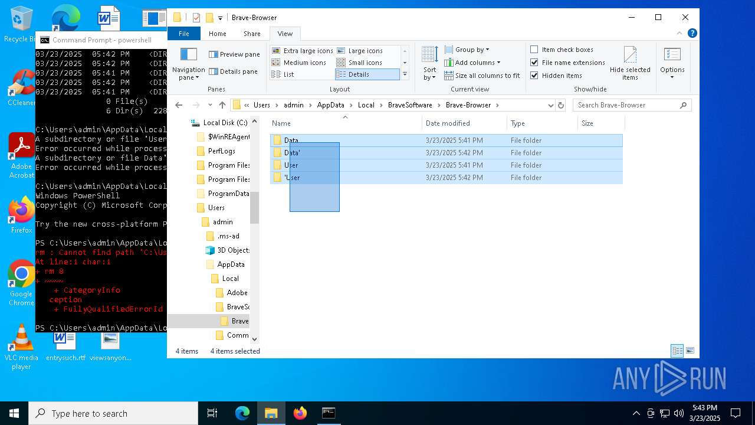Select the Details layout option
The height and width of the screenshot is (425, 755).
point(367,74)
